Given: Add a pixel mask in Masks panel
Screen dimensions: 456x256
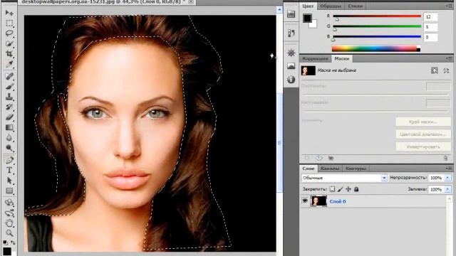Looking at the screenshot, I should click(435, 70).
